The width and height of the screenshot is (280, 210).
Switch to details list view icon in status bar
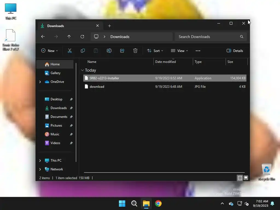tap(240, 178)
